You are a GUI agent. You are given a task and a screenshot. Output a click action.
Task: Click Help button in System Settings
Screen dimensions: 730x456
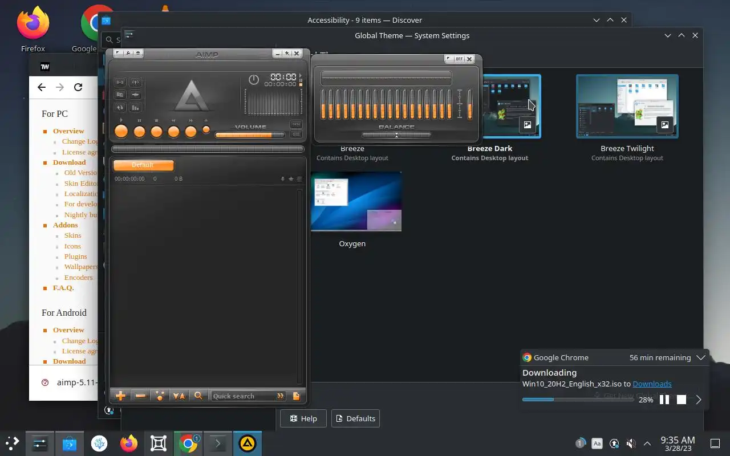(x=303, y=418)
